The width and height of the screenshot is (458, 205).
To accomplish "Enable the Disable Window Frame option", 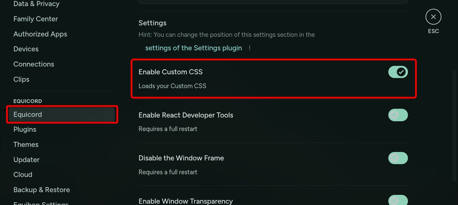I will tap(398, 158).
